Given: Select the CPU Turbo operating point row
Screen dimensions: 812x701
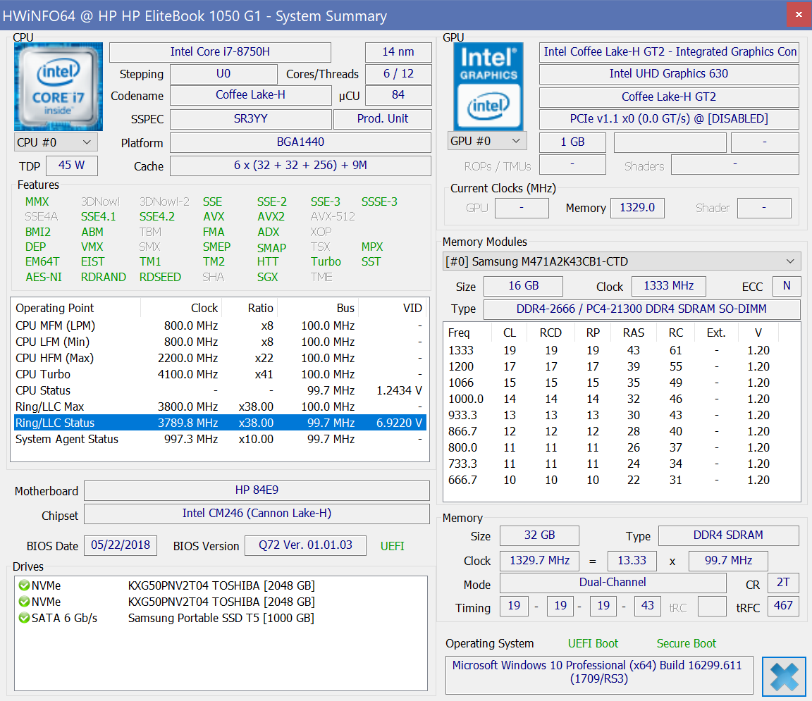Looking at the screenshot, I should (x=220, y=374).
